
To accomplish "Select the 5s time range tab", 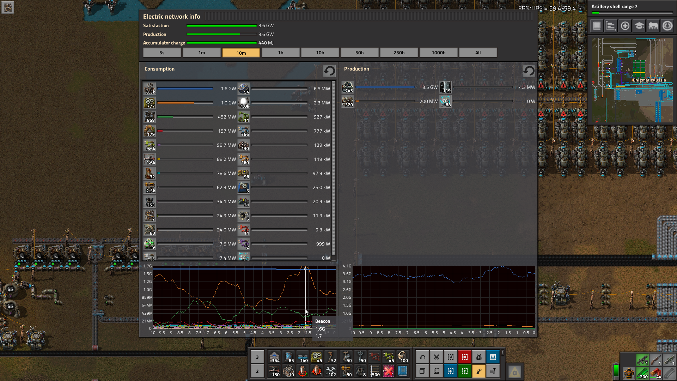I will (x=162, y=53).
